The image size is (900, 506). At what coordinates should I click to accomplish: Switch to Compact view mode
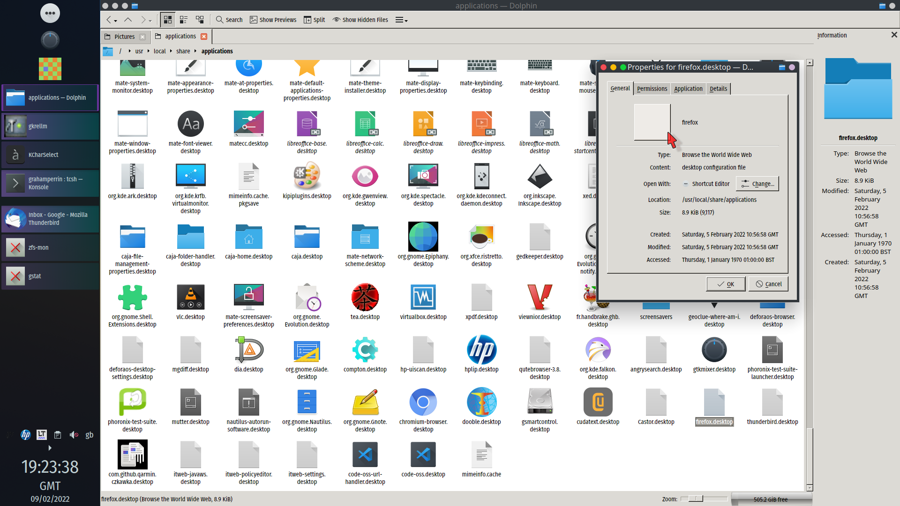pos(184,20)
